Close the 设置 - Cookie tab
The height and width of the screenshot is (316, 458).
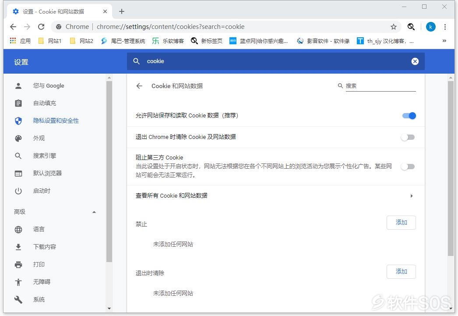click(x=105, y=11)
